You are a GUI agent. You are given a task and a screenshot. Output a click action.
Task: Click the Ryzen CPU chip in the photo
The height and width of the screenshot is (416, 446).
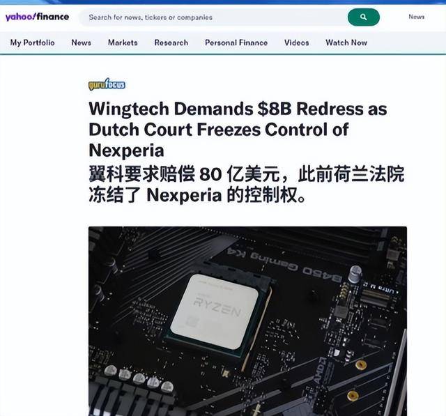coord(215,311)
